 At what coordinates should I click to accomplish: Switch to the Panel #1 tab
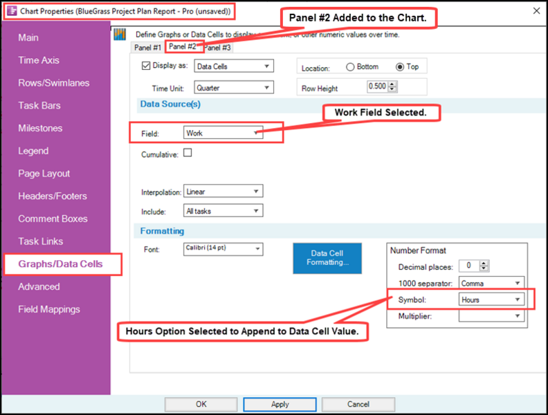coord(147,48)
